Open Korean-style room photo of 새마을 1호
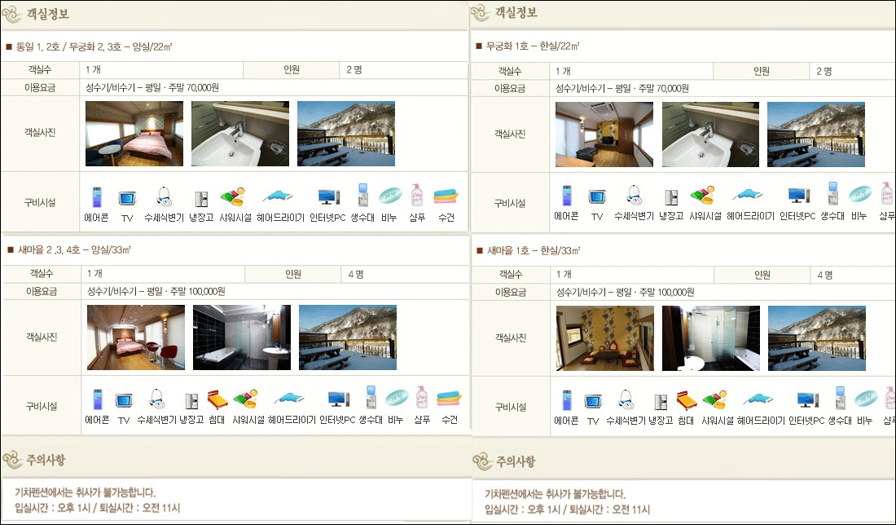The image size is (896, 525). pos(605,338)
